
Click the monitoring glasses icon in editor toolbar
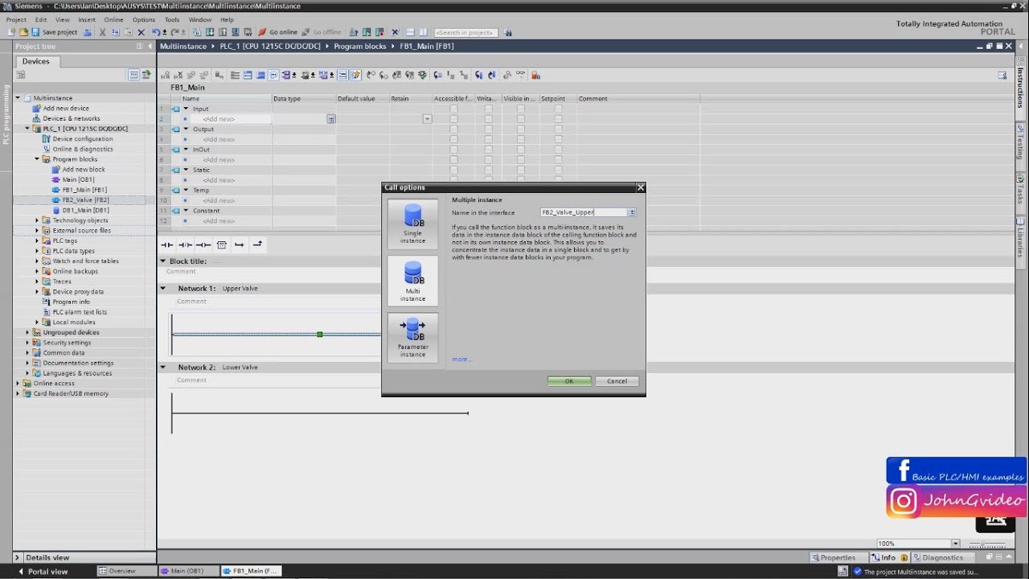[x=521, y=75]
